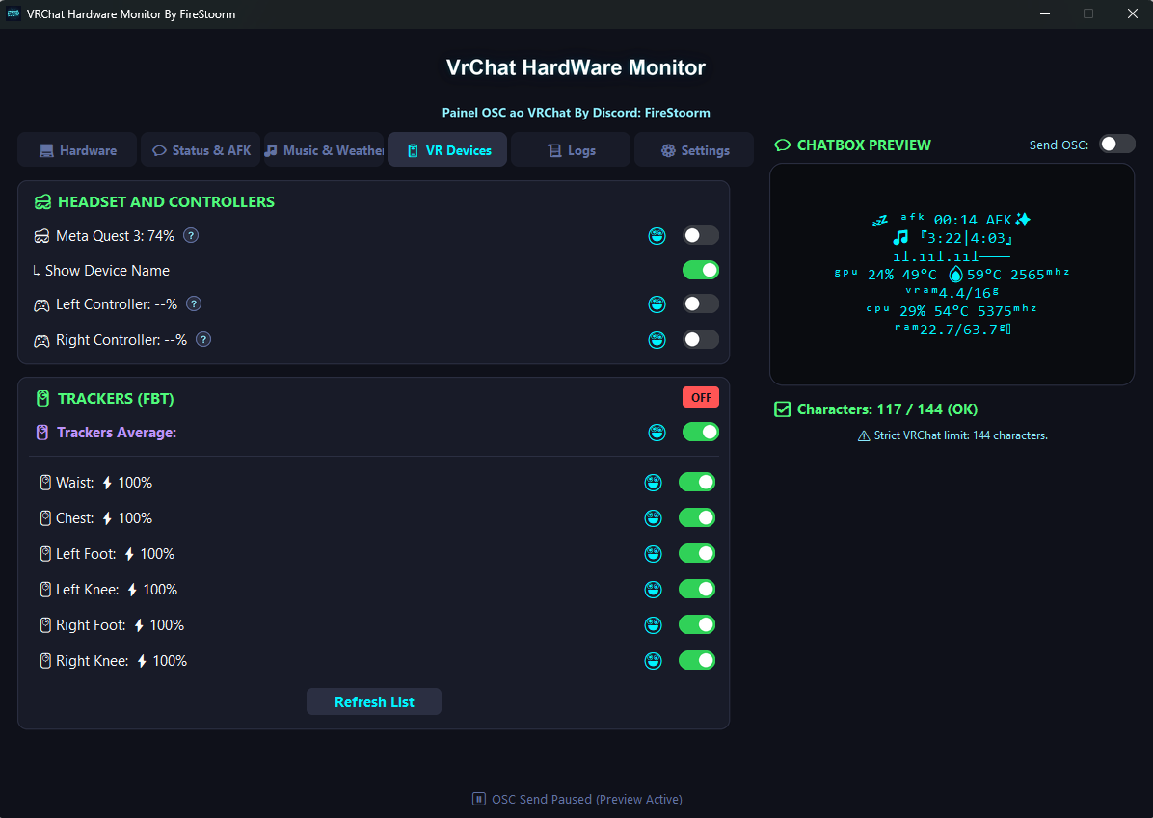Viewport: 1153px width, 818px height.
Task: Click the emoji icon for Trackers Average
Action: [657, 433]
